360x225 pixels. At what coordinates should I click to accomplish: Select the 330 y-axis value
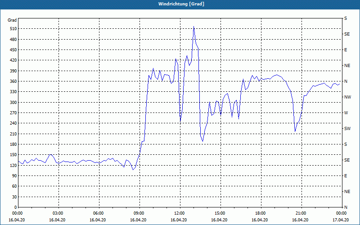(x=13, y=92)
